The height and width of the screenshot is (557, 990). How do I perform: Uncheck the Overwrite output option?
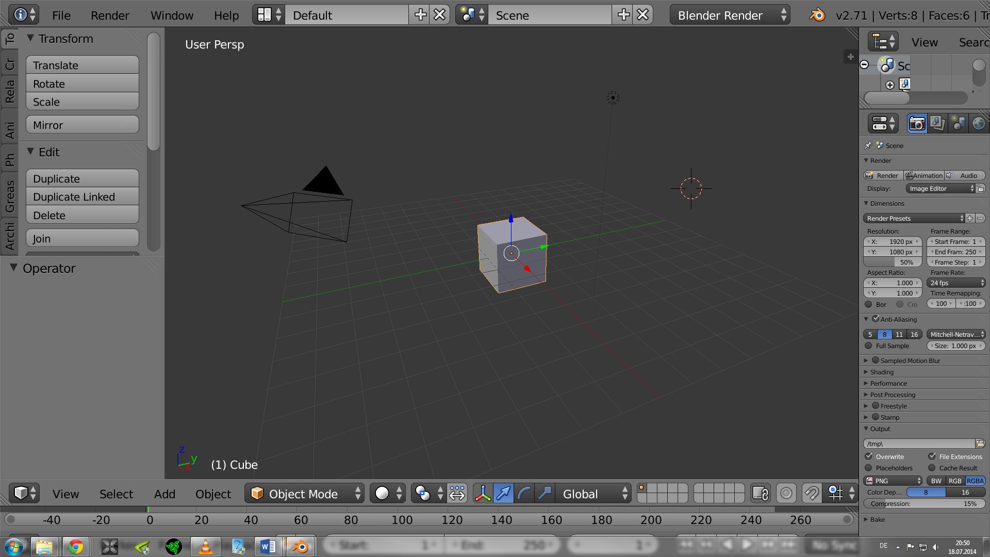point(869,456)
